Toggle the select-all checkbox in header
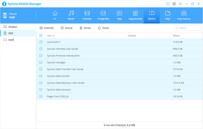Image resolution: width=203 pixels, height=129 pixels. click(x=41, y=36)
